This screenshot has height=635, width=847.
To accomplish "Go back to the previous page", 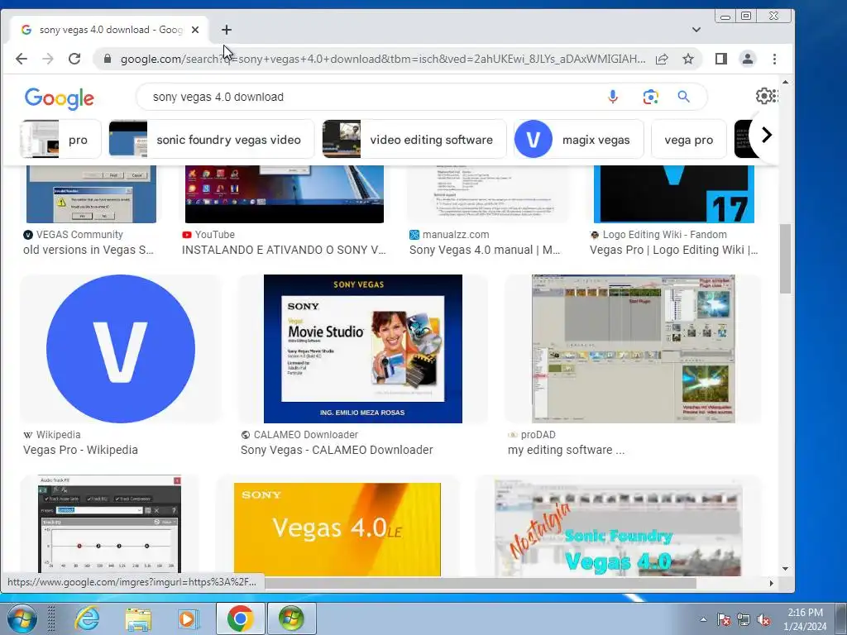I will (21, 59).
